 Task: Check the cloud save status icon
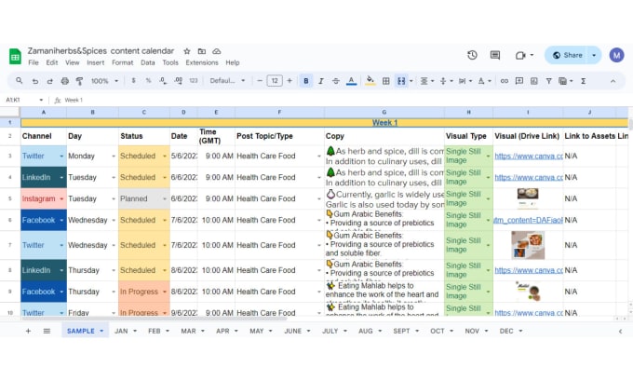click(217, 51)
